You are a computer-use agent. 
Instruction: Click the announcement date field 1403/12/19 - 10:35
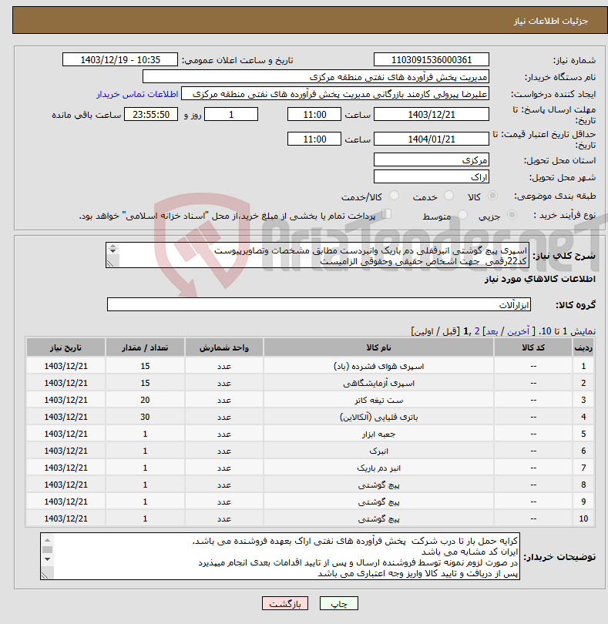pos(120,59)
